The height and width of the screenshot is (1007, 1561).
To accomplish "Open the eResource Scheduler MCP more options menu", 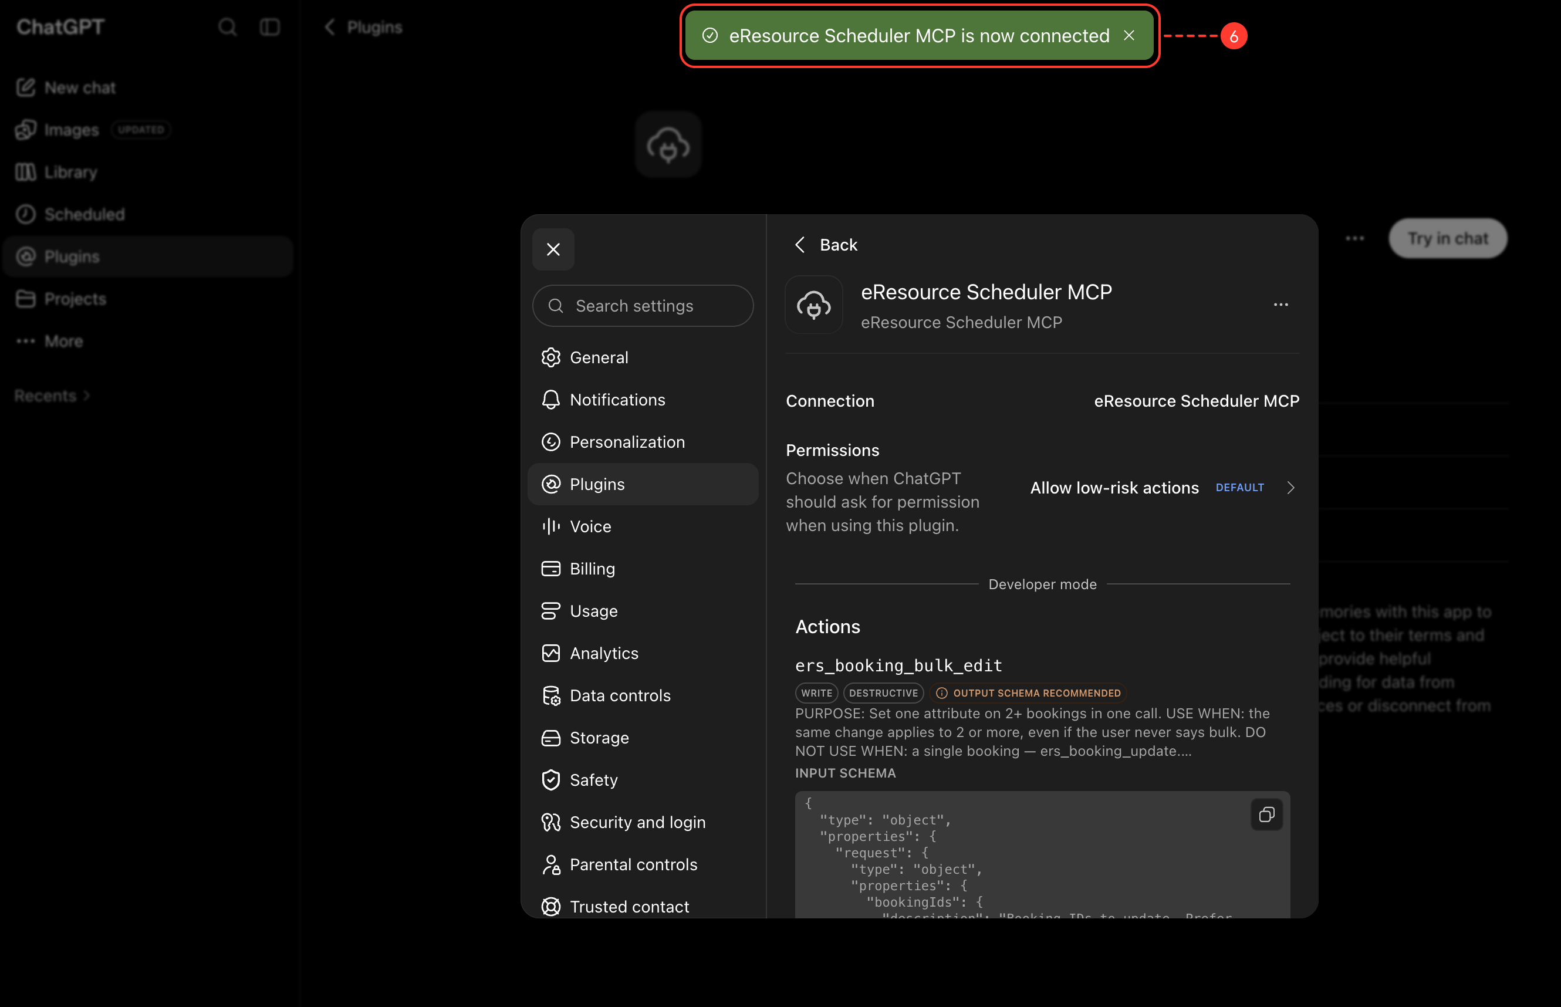I will point(1280,305).
